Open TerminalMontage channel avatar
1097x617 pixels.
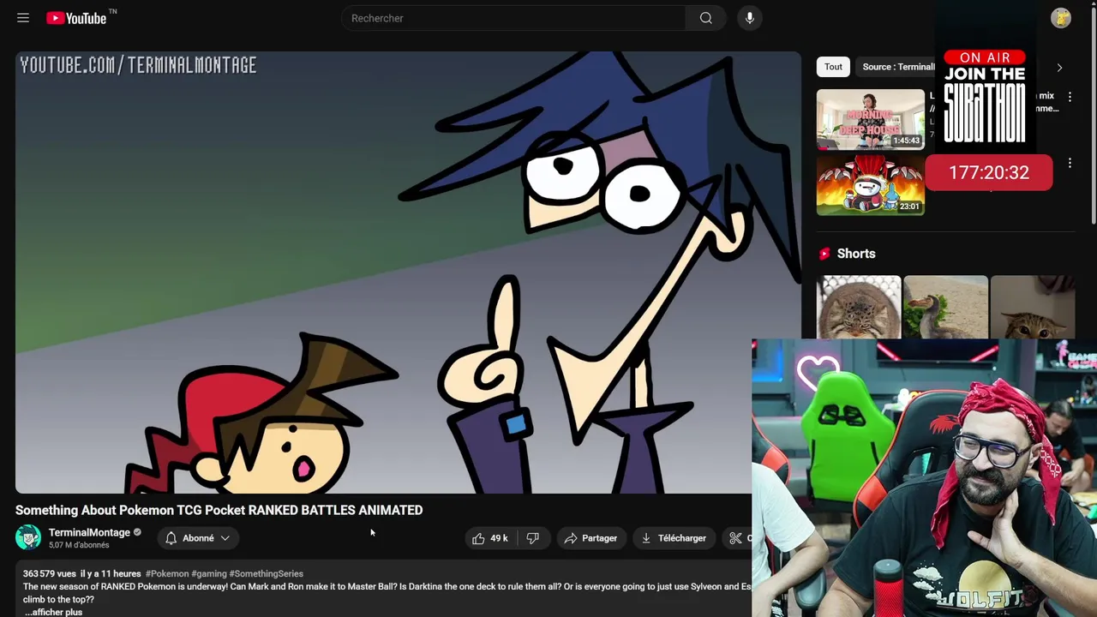pos(28,537)
